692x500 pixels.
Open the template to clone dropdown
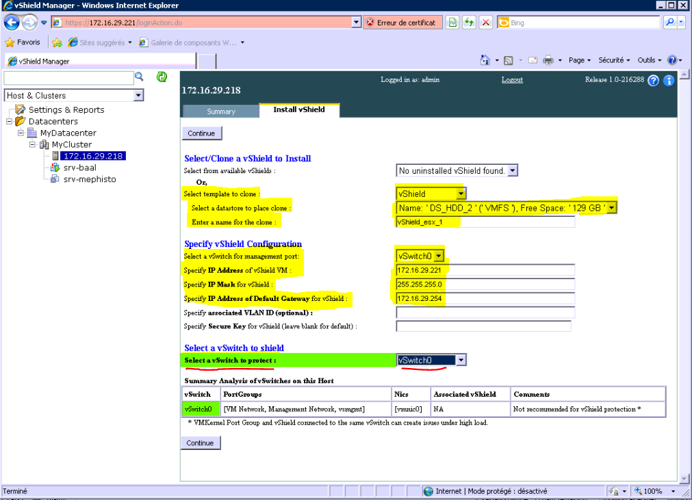pos(461,194)
